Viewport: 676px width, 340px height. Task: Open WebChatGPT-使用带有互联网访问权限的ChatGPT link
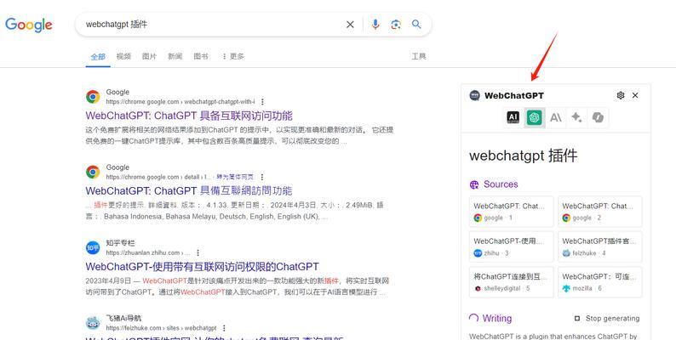pyautogui.click(x=202, y=266)
